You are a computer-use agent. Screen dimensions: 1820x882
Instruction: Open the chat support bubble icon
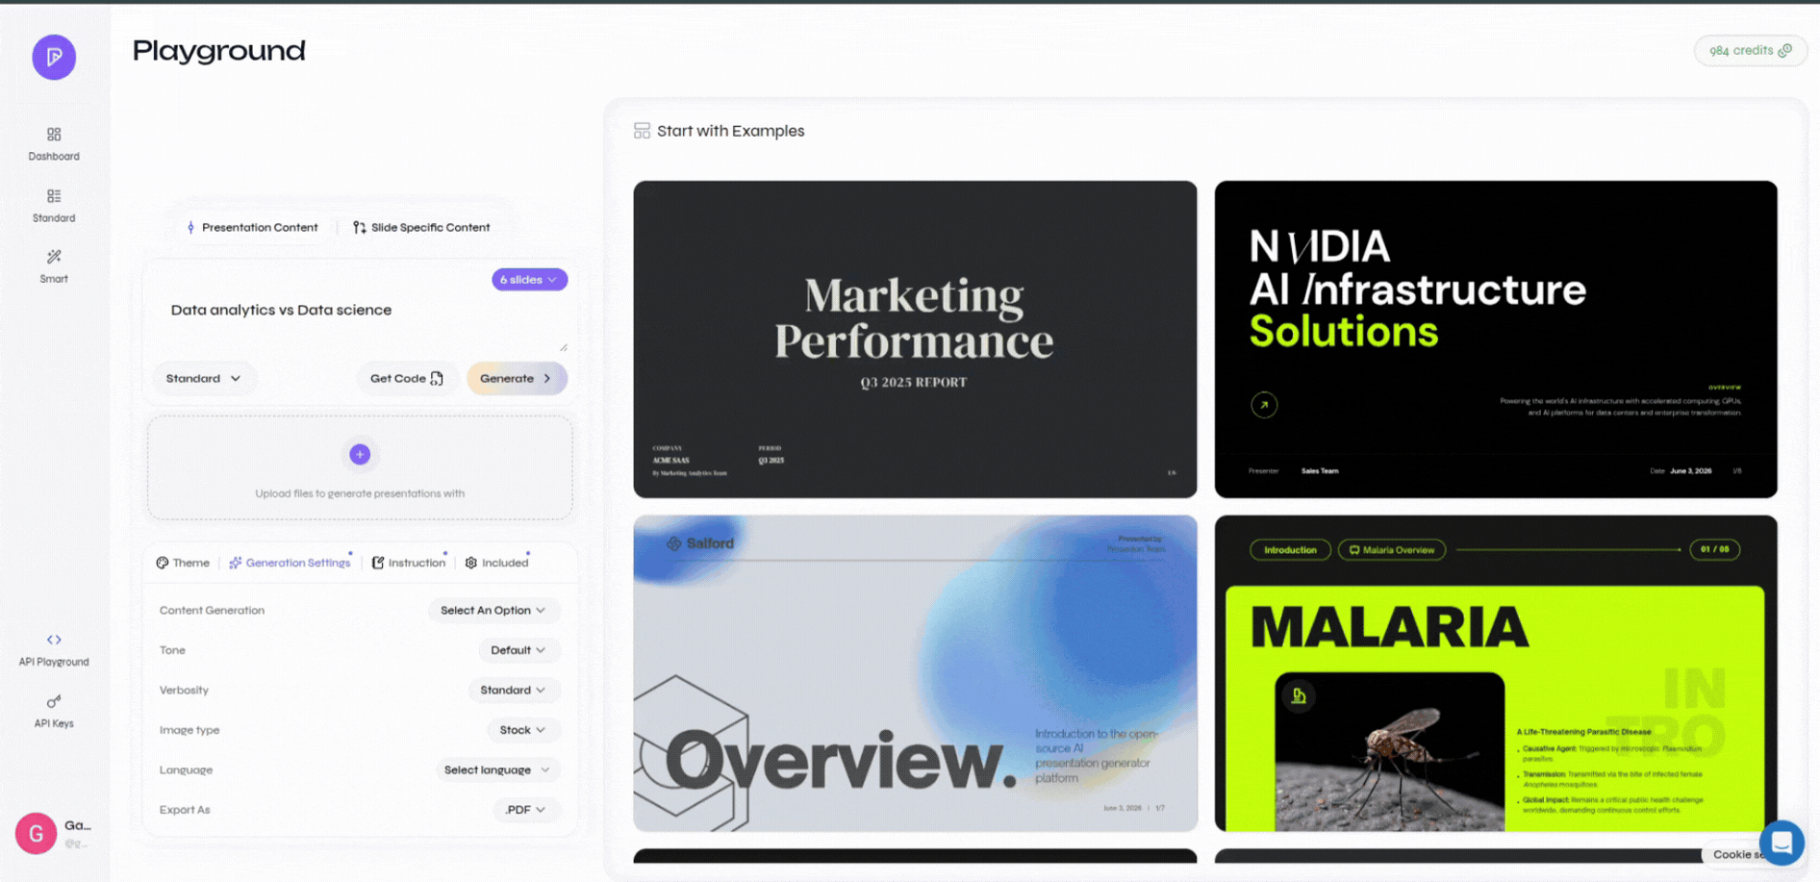pos(1782,843)
